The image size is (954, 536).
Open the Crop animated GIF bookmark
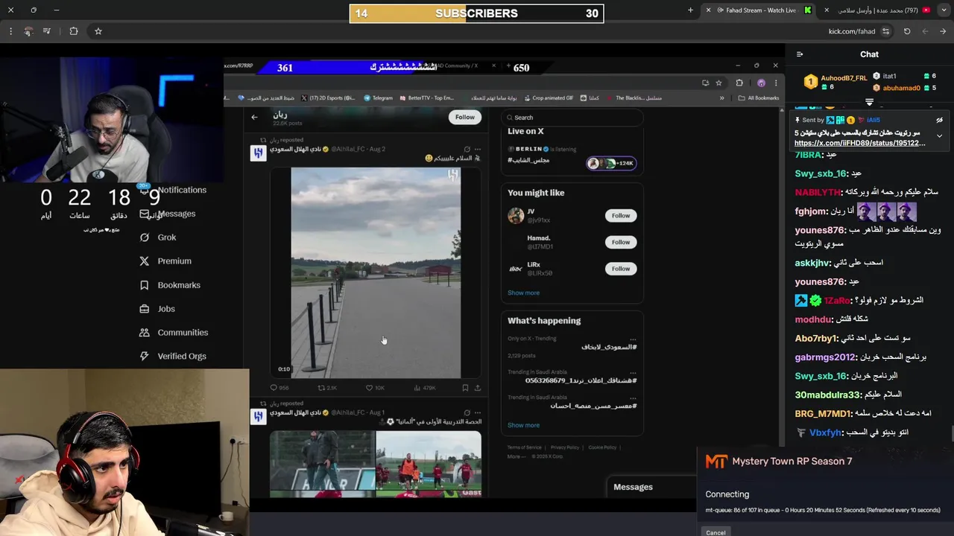click(548, 98)
